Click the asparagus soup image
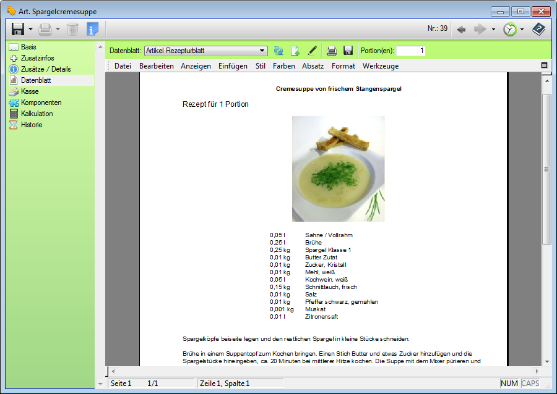Screen dimensions: 557x394 pos(338,169)
